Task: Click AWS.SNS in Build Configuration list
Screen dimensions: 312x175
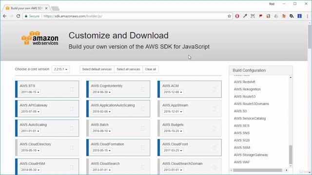Action: 242,133
